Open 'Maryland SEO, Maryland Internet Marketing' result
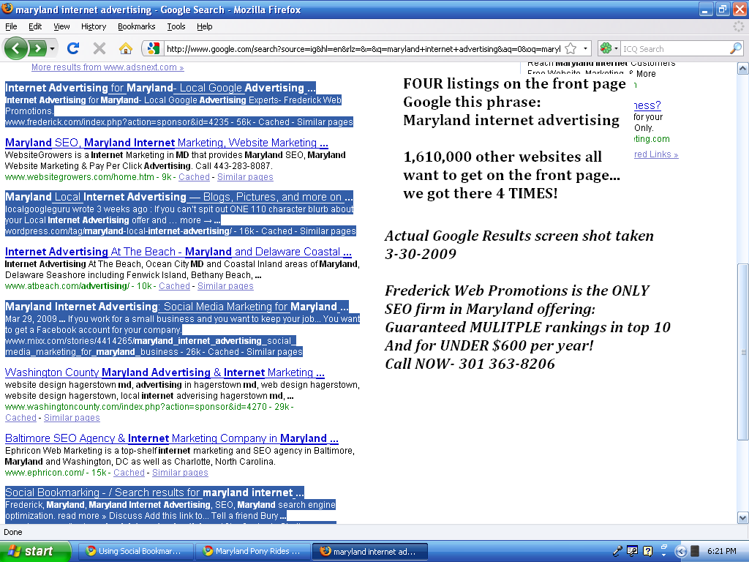This screenshot has width=749, height=562. pos(166,143)
